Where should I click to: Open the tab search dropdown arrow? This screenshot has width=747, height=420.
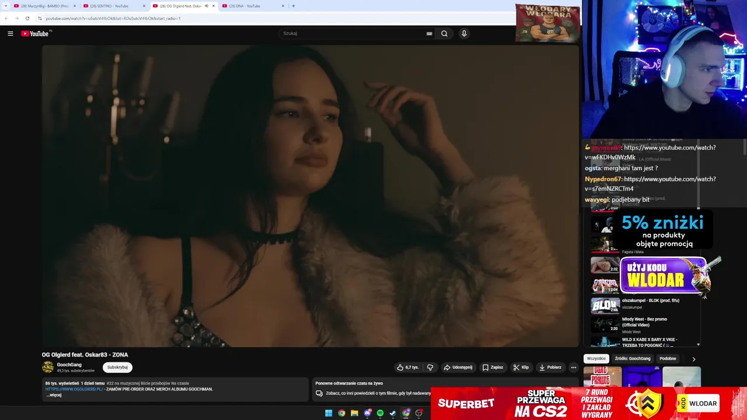[5, 6]
